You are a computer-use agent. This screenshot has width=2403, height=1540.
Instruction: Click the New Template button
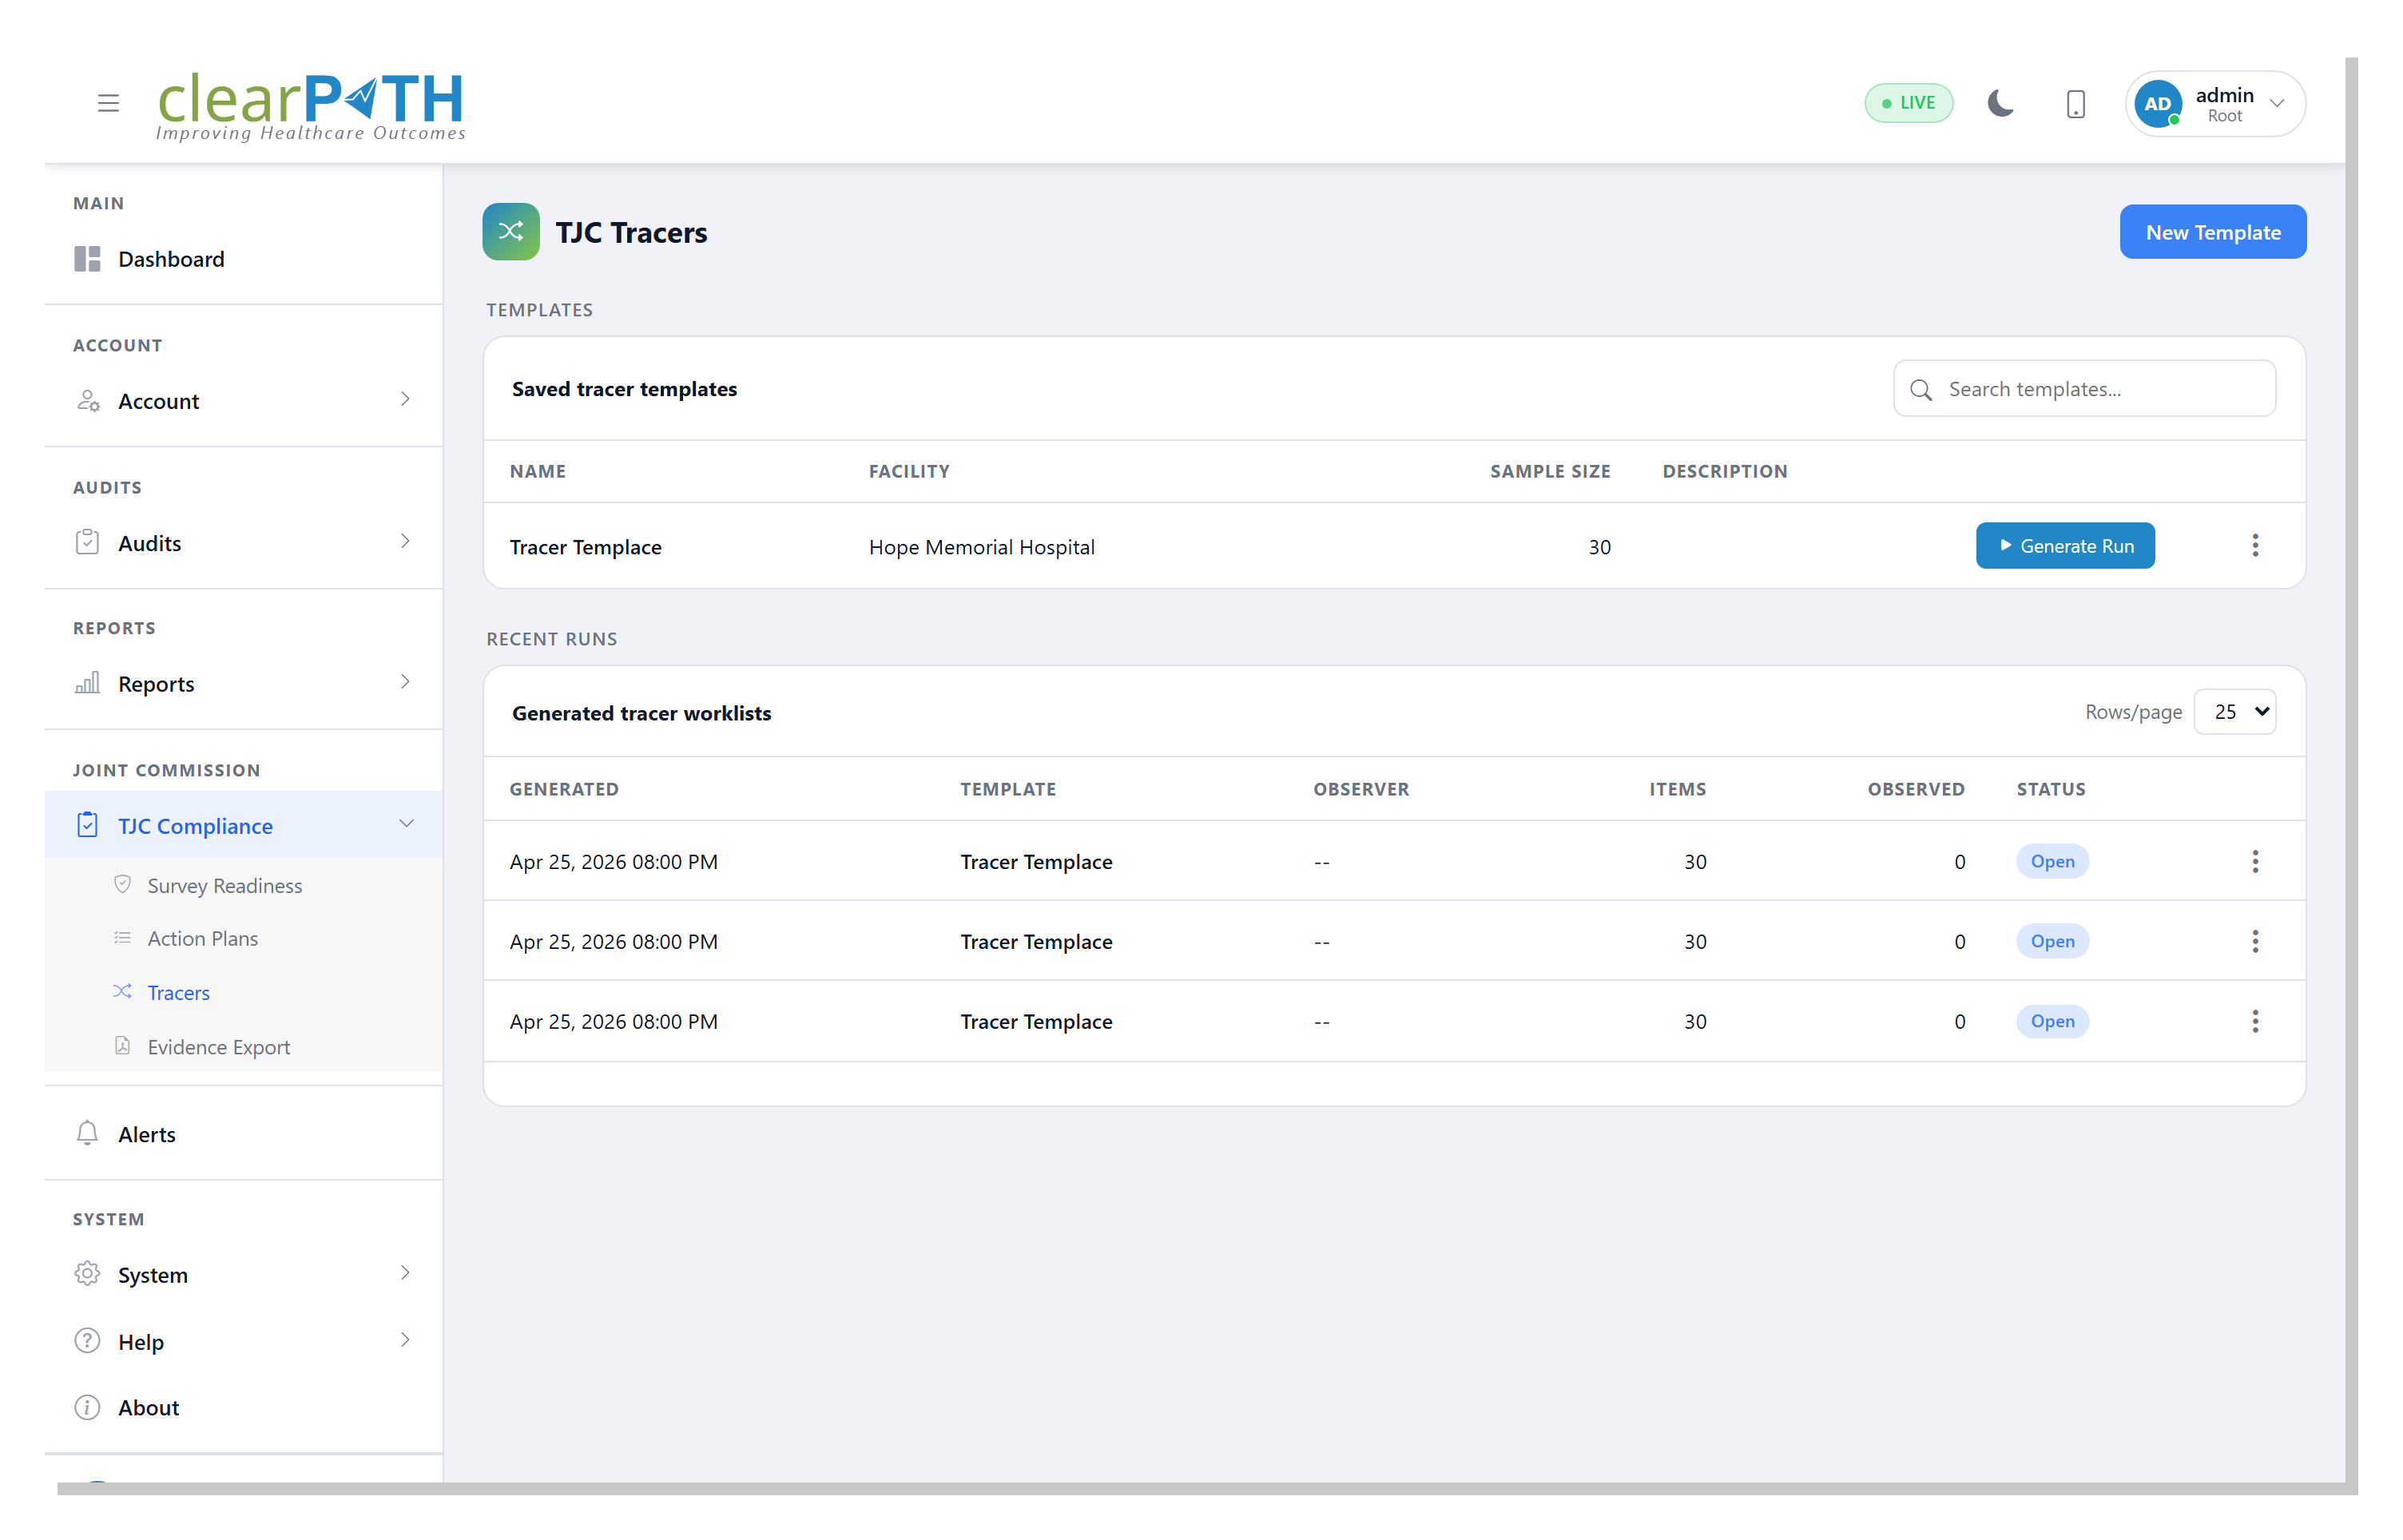[x=2212, y=232]
